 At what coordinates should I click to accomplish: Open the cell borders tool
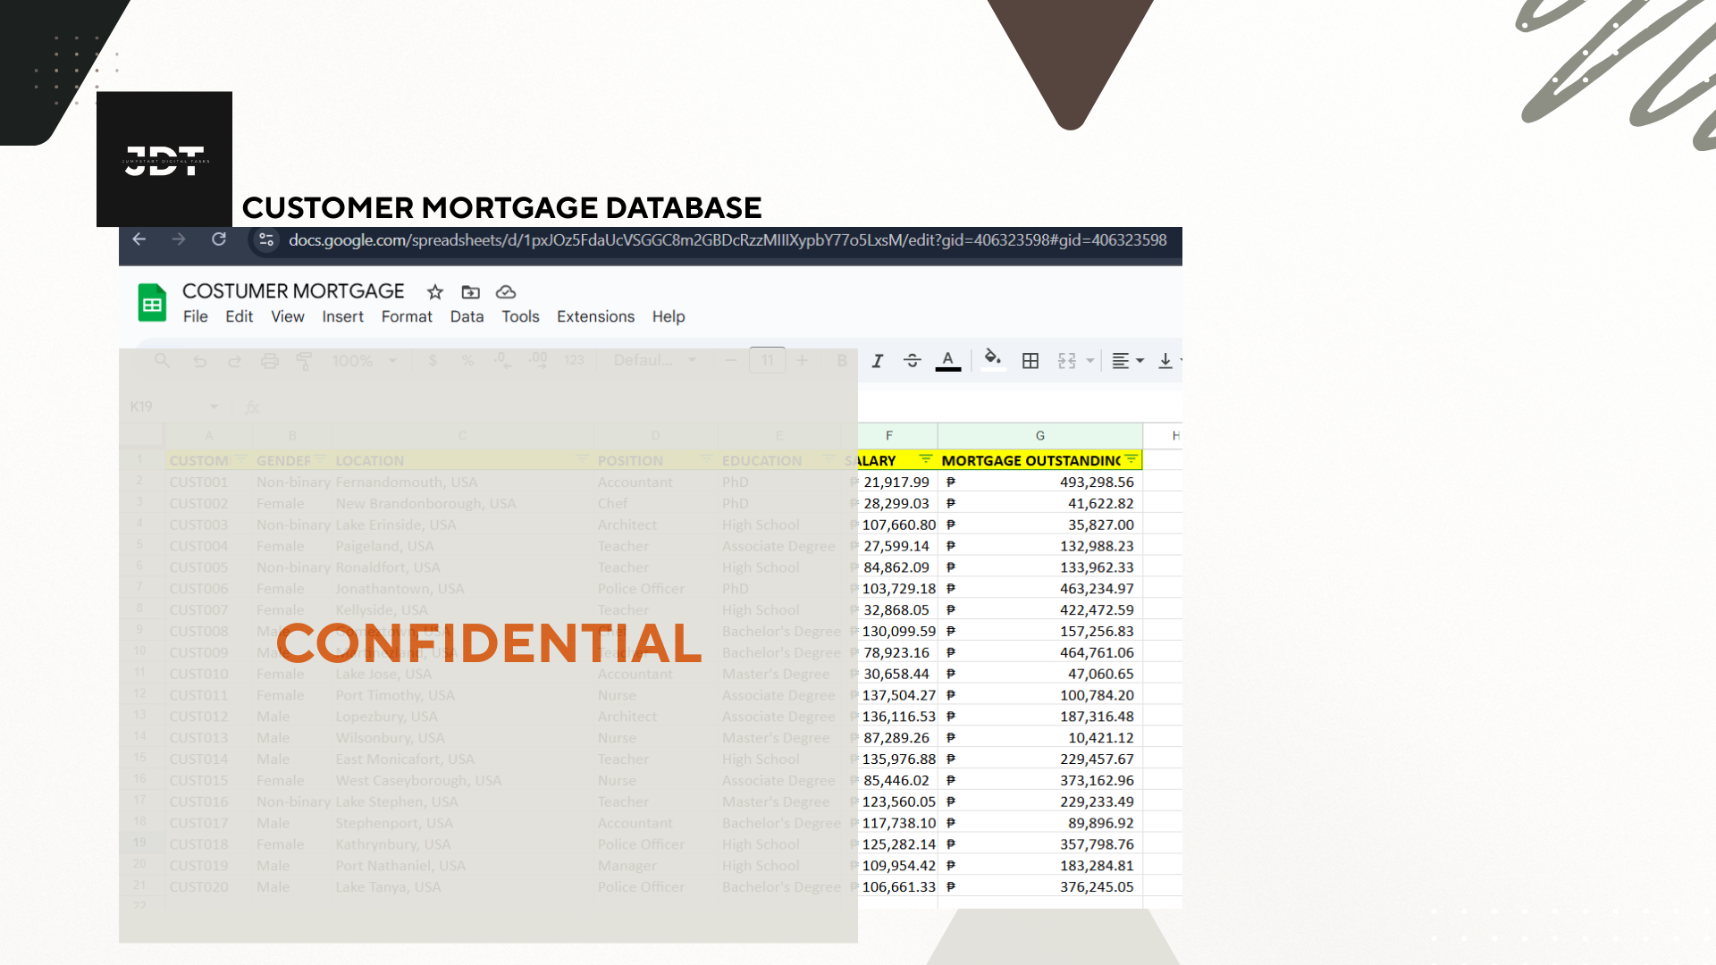coord(1030,361)
